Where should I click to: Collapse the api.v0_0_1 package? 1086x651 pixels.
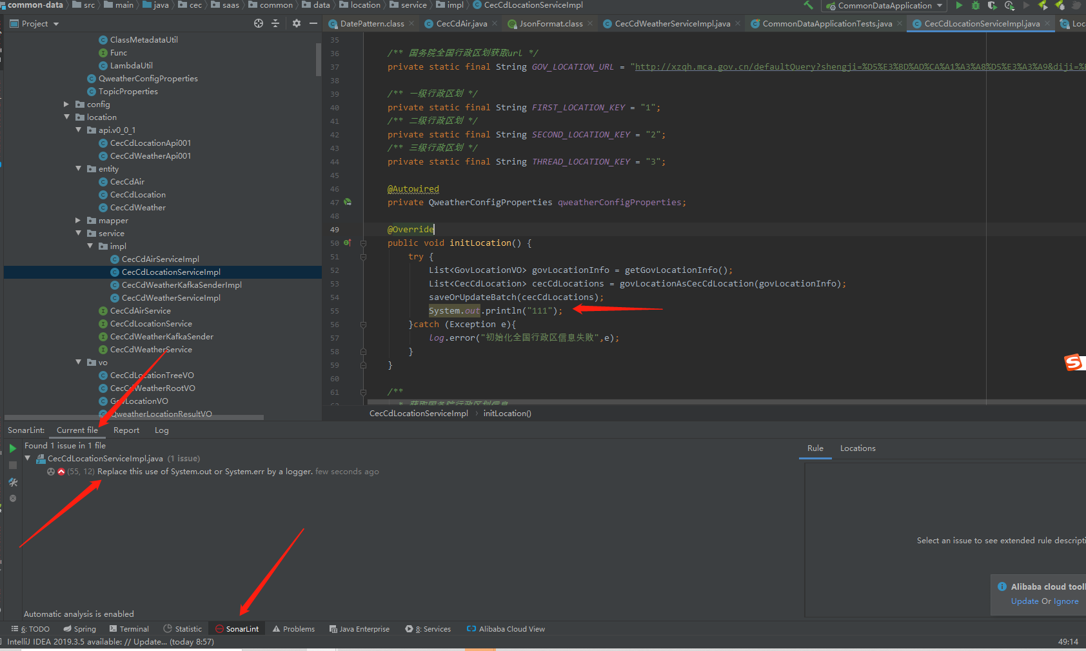coord(78,130)
